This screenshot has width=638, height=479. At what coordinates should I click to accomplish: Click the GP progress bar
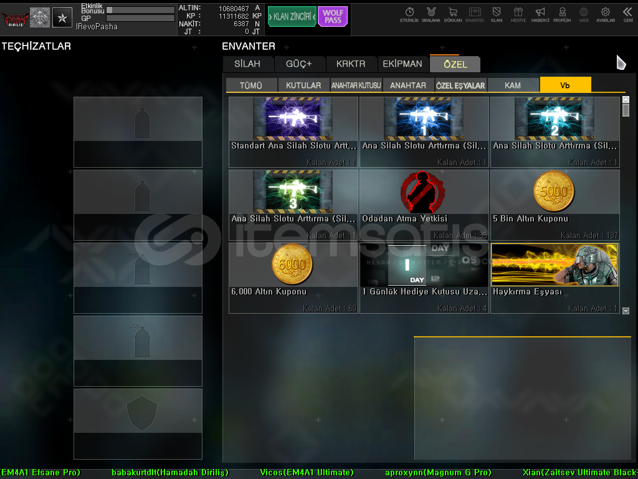pyautogui.click(x=140, y=18)
